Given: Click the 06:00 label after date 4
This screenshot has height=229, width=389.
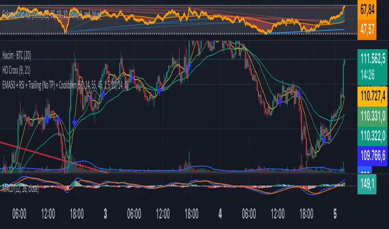Looking at the screenshot, I should coord(249,214).
